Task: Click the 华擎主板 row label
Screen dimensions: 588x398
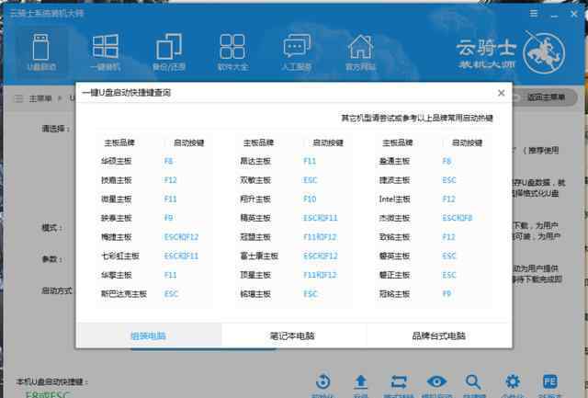Action: tap(117, 275)
